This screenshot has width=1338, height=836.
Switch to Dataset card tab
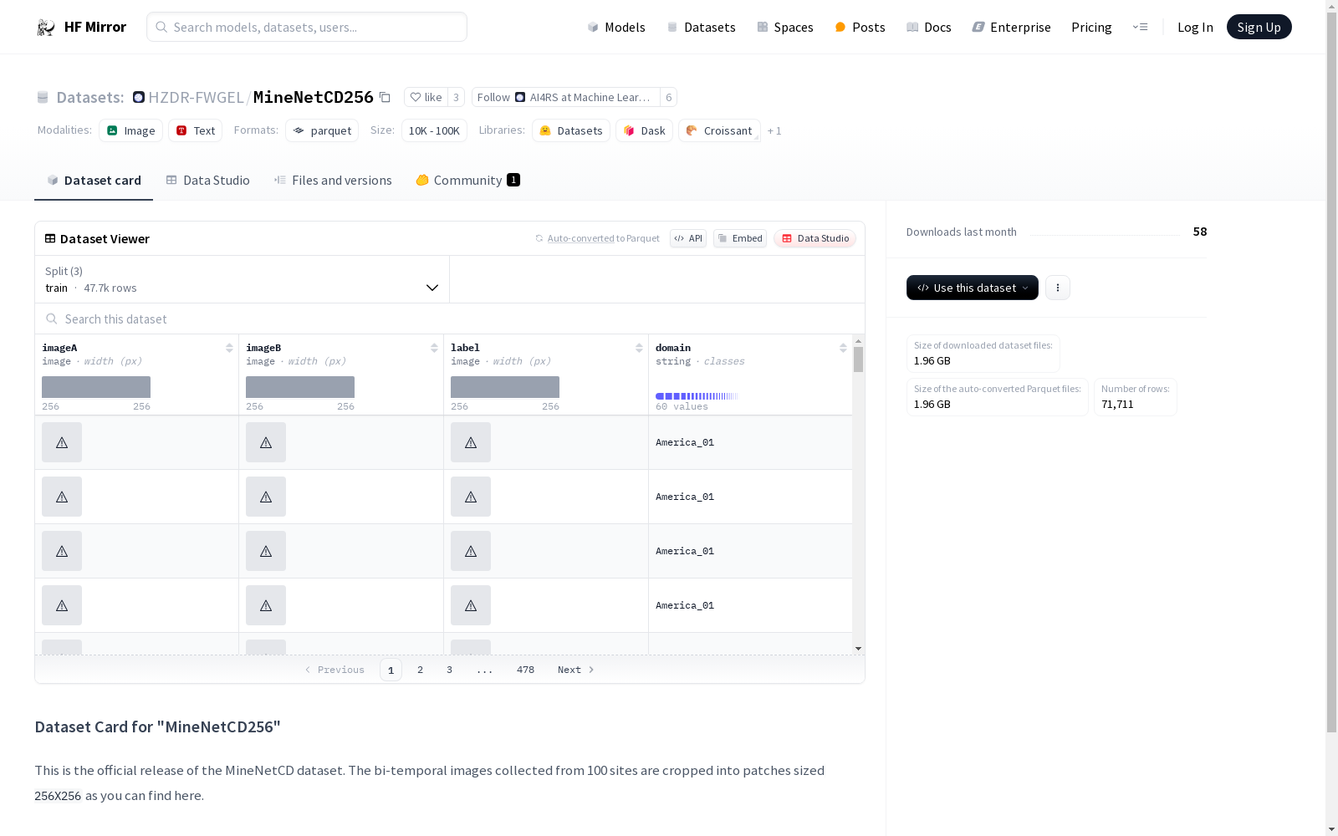click(94, 180)
